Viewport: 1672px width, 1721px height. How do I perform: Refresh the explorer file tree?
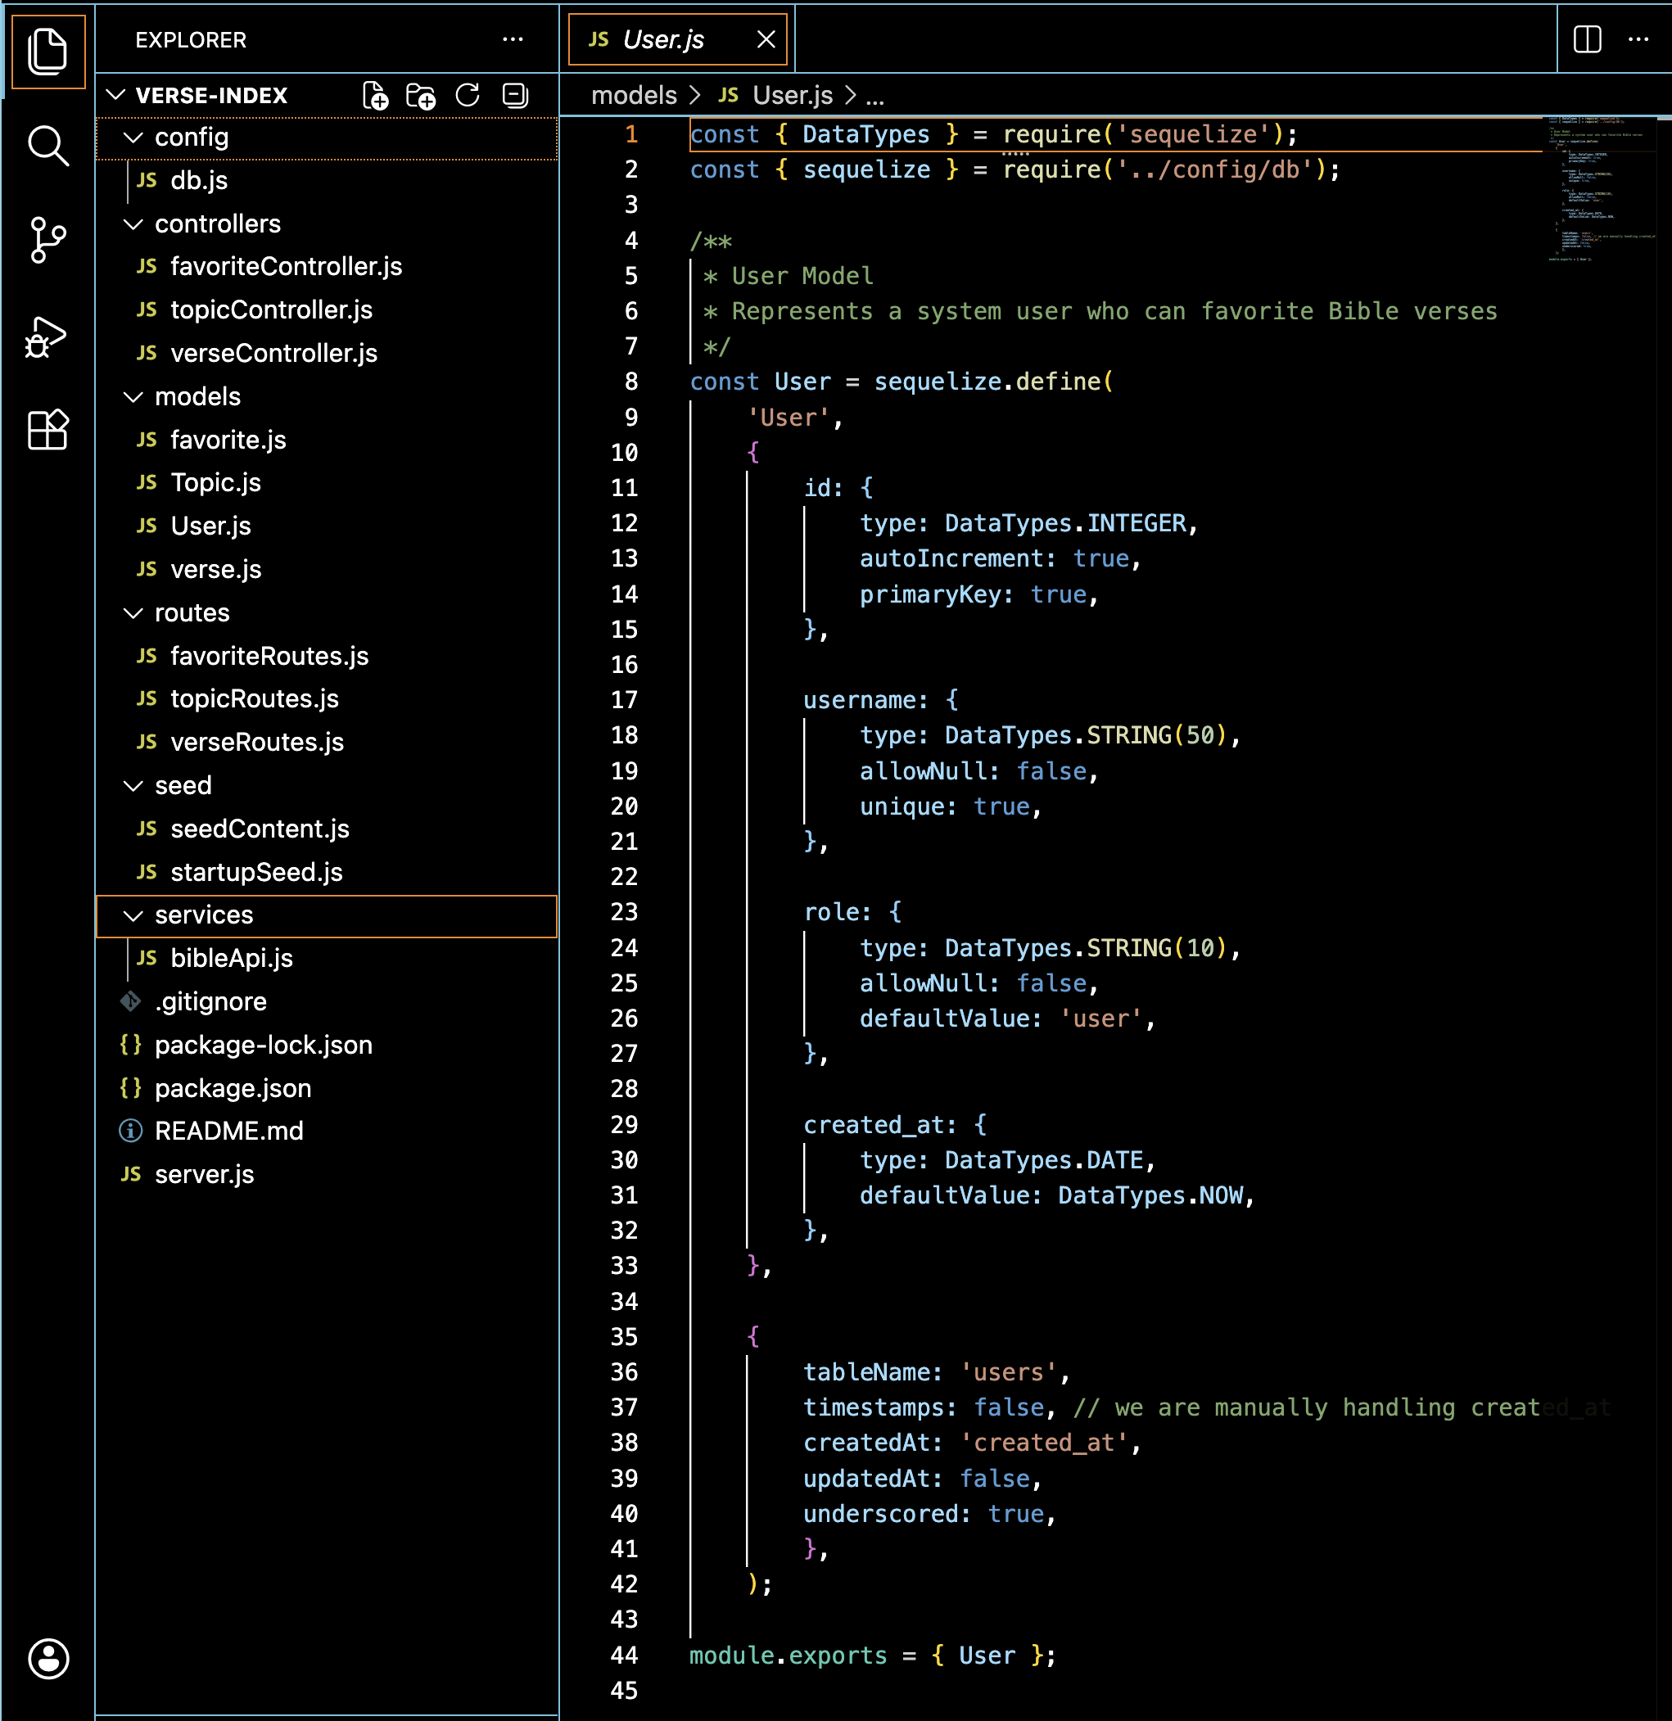click(x=468, y=95)
